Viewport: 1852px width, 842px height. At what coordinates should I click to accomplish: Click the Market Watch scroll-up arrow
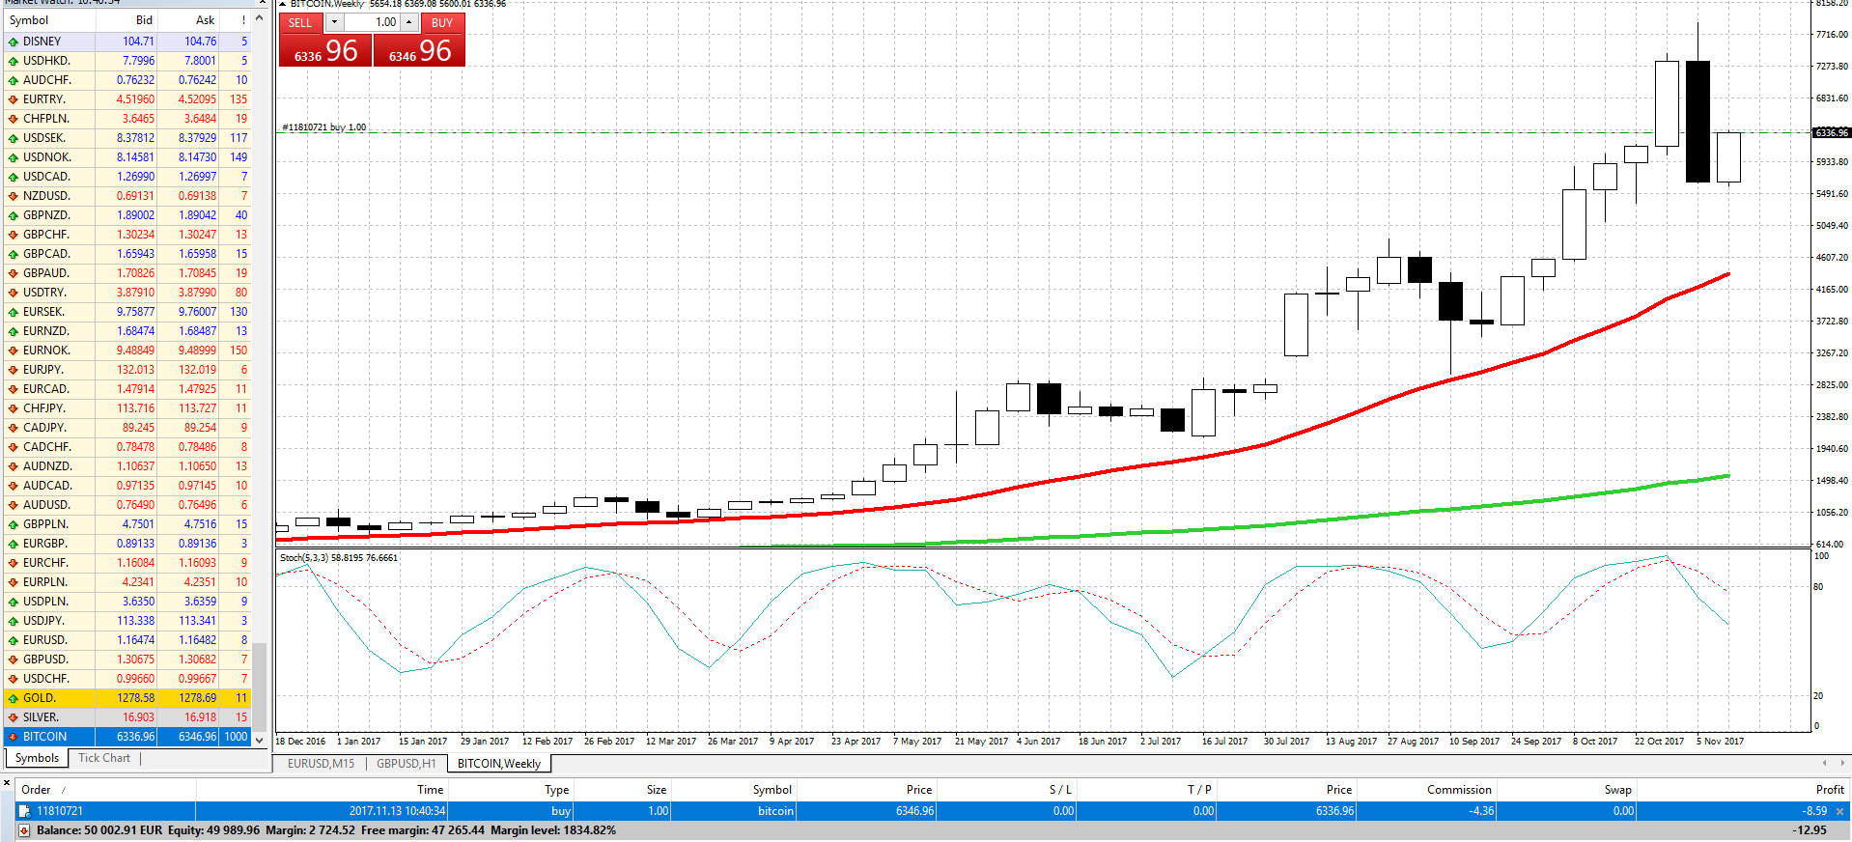[x=259, y=18]
